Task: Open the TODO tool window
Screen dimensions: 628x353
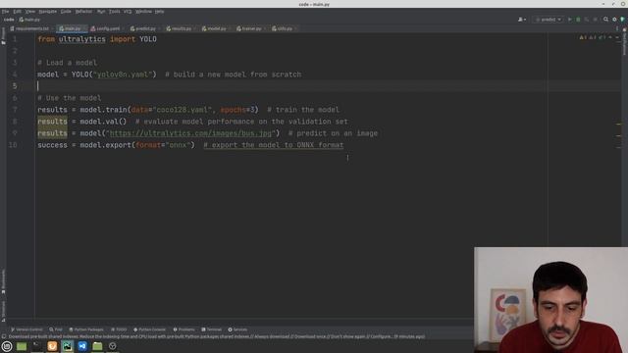Action: [x=119, y=329]
